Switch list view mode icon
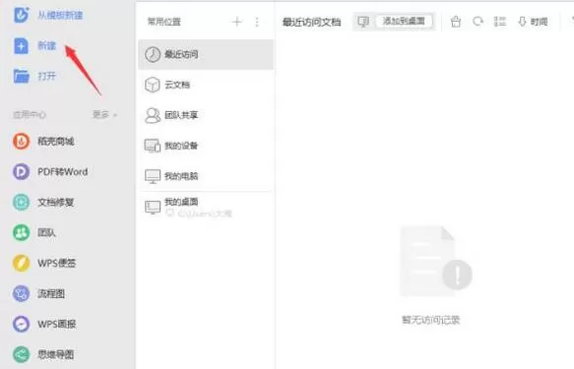Viewport: 574px width, 369px height. tap(500, 22)
